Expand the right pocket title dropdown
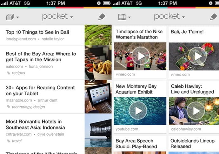The image size is (219, 154). 183,17
